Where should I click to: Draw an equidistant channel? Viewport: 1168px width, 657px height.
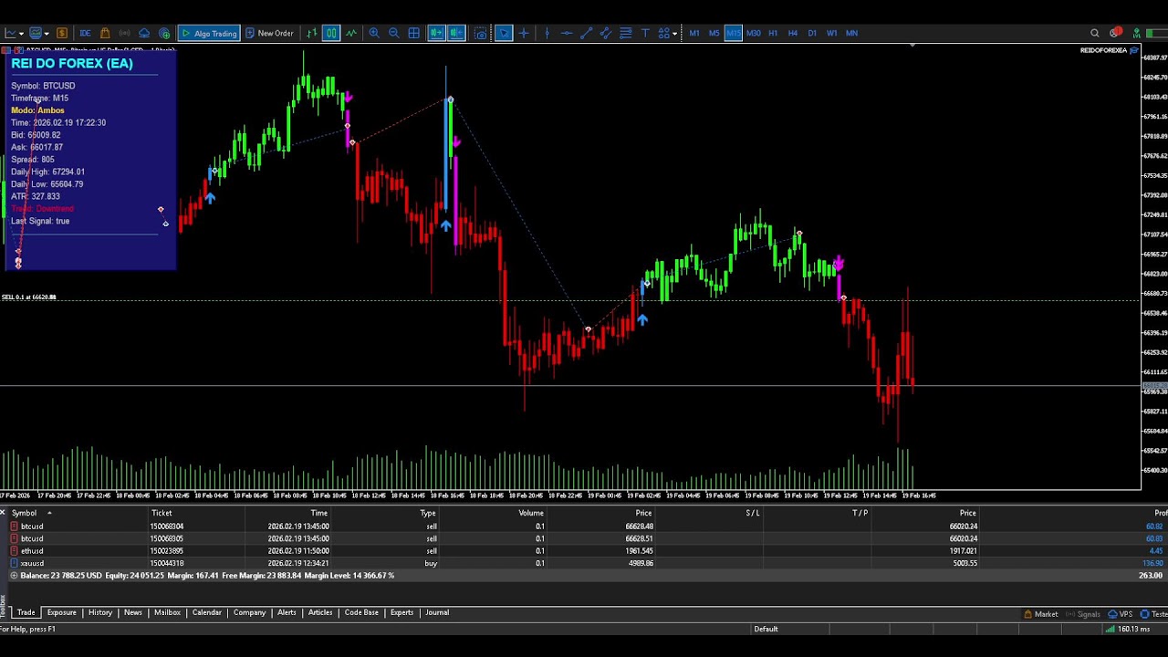(x=606, y=33)
